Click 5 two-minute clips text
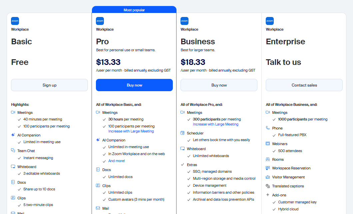This screenshot has width=353, height=214. [38, 205]
